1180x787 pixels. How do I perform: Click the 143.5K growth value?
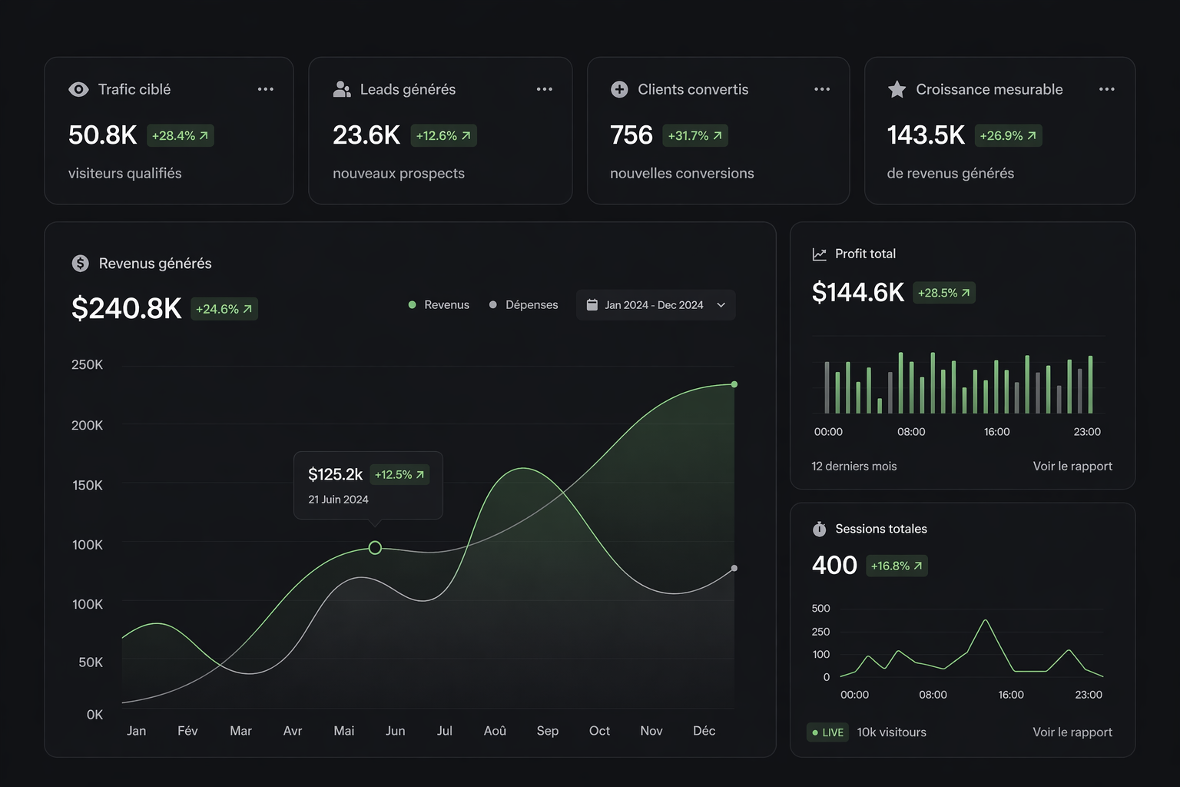(926, 135)
